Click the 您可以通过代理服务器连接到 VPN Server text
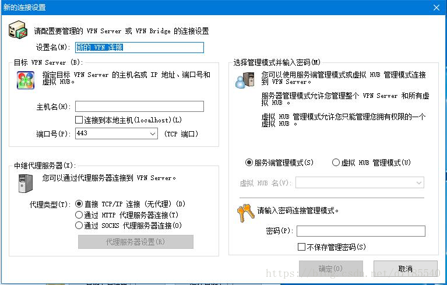The image size is (447, 285). point(109,178)
